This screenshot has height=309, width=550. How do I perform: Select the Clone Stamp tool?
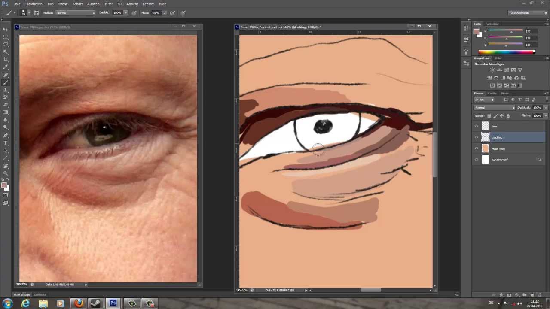(6, 90)
